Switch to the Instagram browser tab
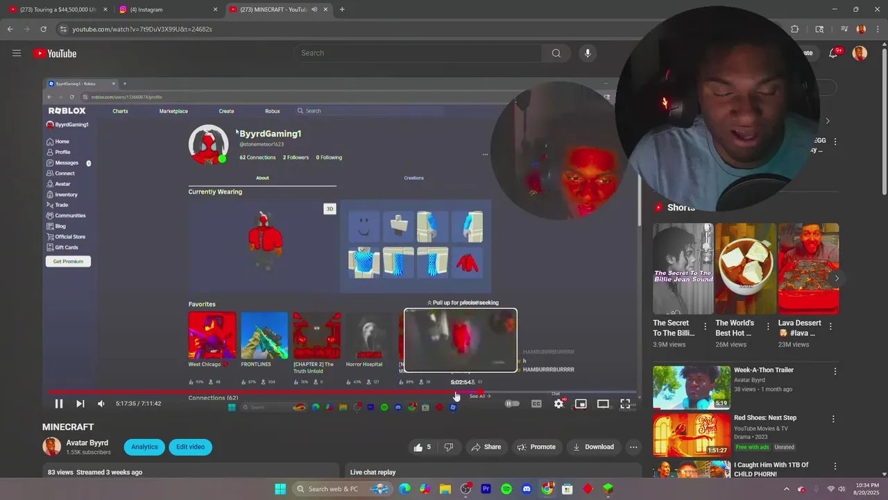 pos(168,10)
